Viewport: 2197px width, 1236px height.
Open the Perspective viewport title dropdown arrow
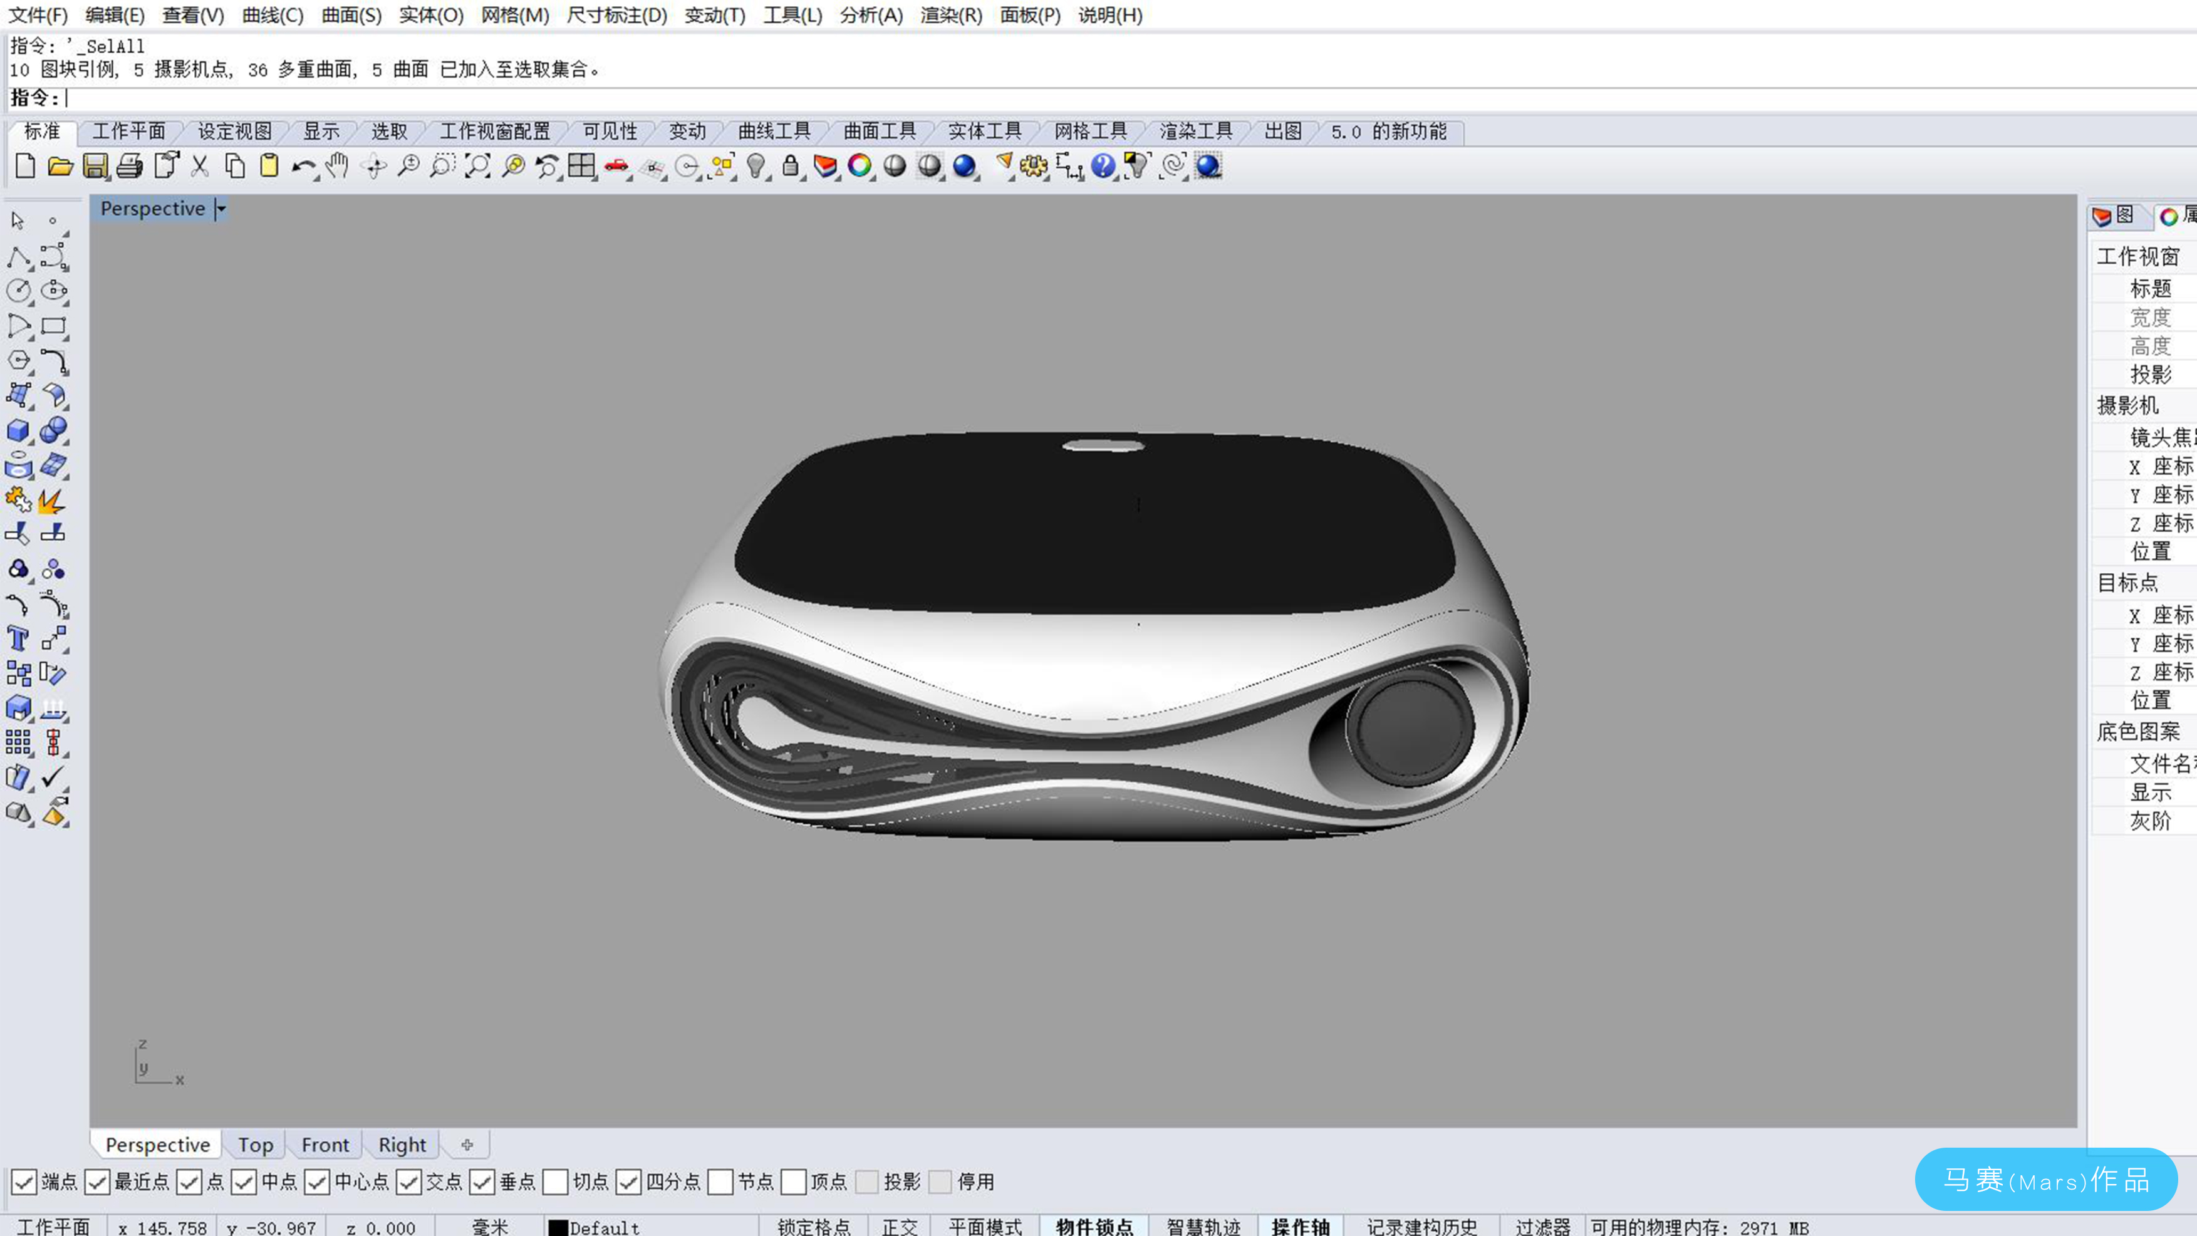(221, 209)
